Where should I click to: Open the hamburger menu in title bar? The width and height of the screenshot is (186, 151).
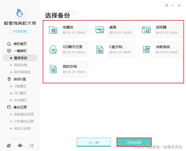click(167, 5)
